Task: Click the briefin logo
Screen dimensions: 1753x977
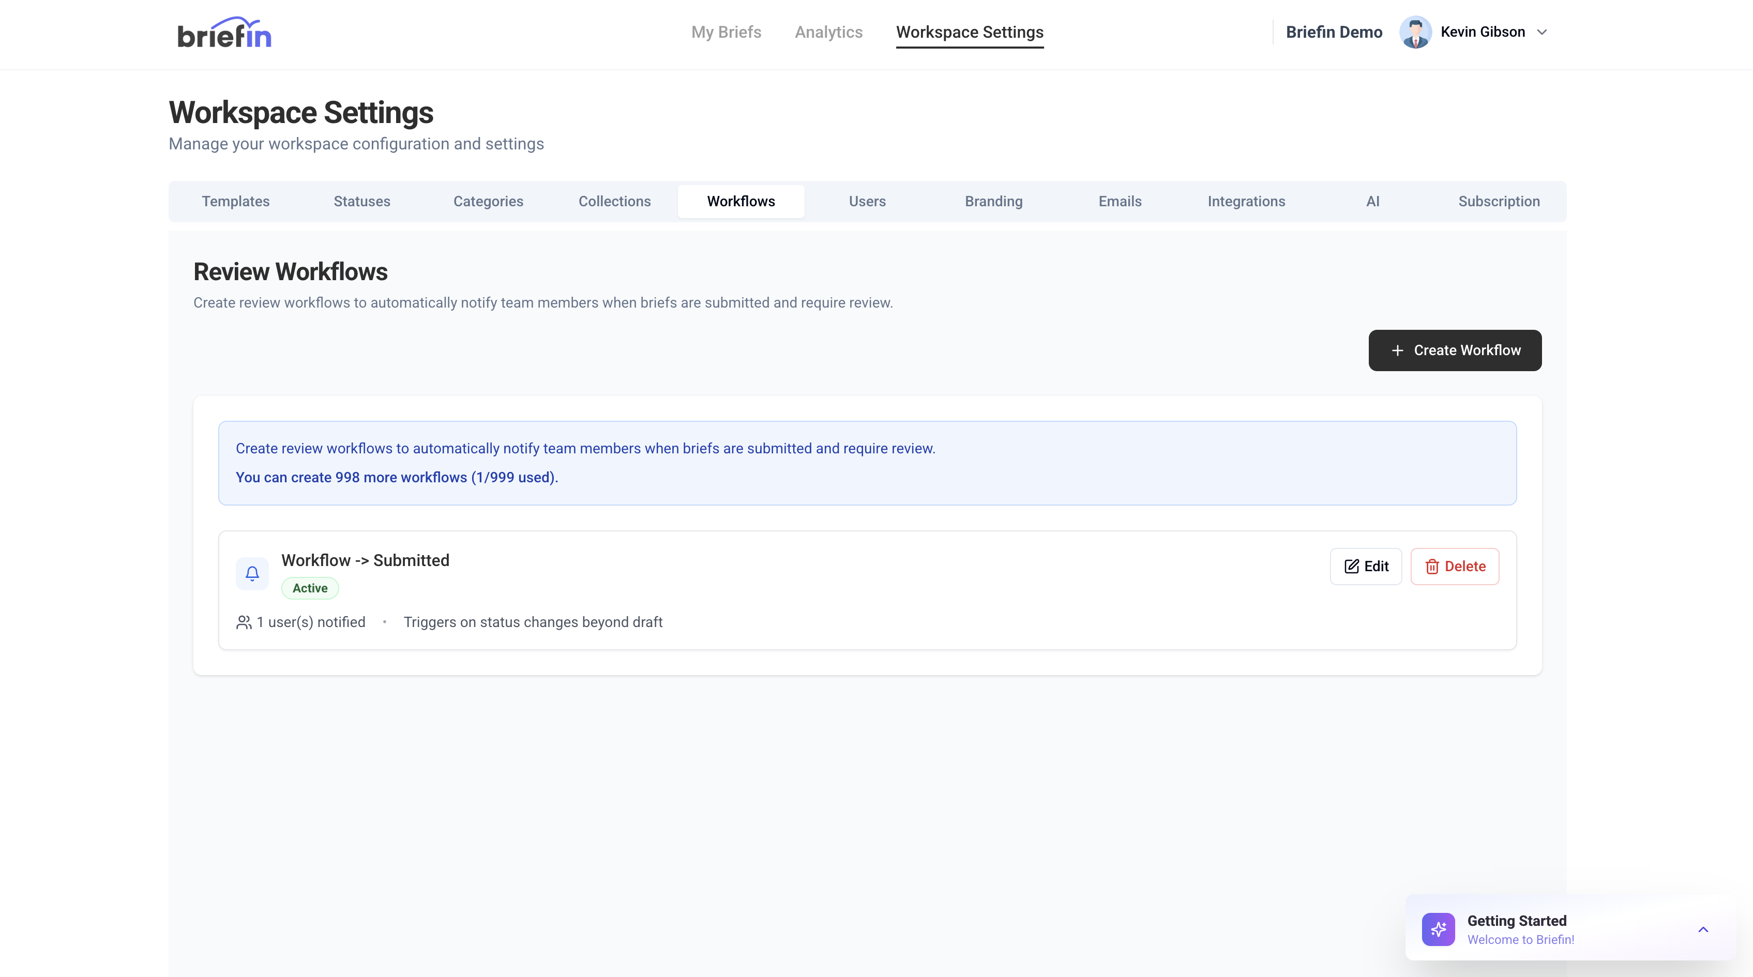Action: 224,33
